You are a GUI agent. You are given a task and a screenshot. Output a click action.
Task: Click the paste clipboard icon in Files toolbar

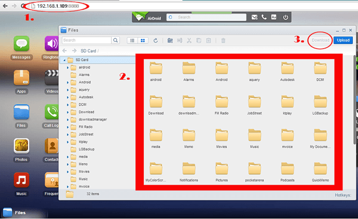click(208, 41)
